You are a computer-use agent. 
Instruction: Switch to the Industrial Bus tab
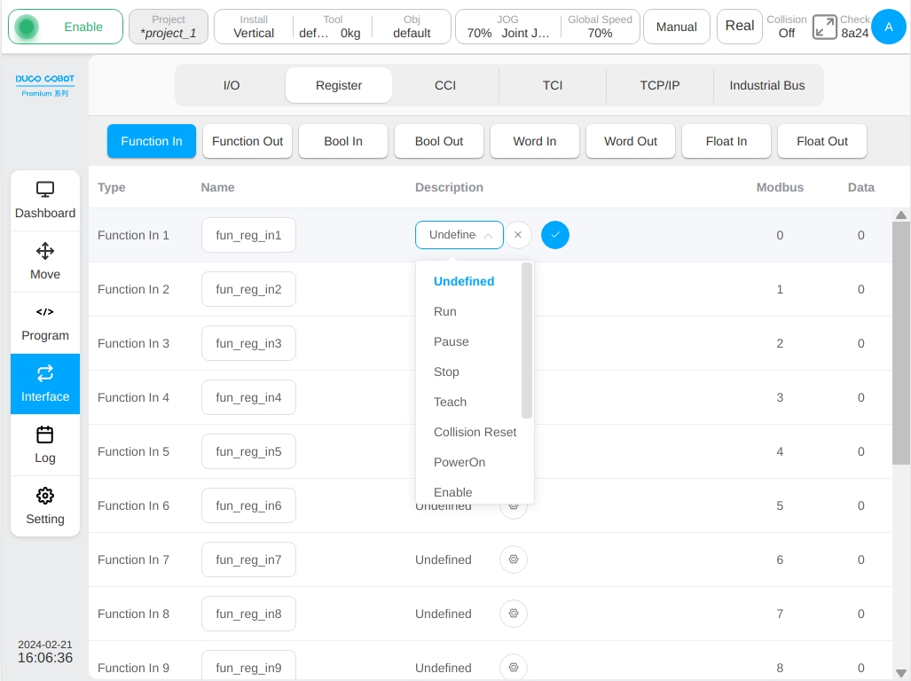[x=767, y=85]
